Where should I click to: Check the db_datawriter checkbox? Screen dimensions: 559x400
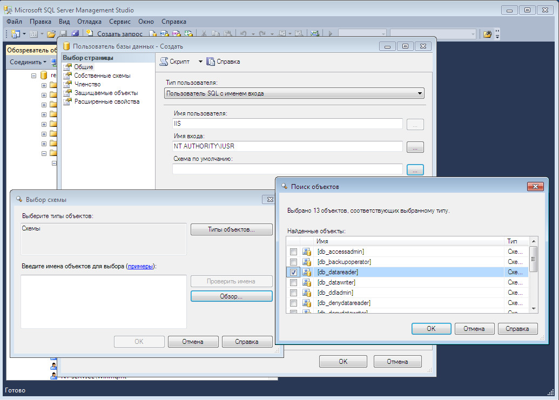(293, 283)
